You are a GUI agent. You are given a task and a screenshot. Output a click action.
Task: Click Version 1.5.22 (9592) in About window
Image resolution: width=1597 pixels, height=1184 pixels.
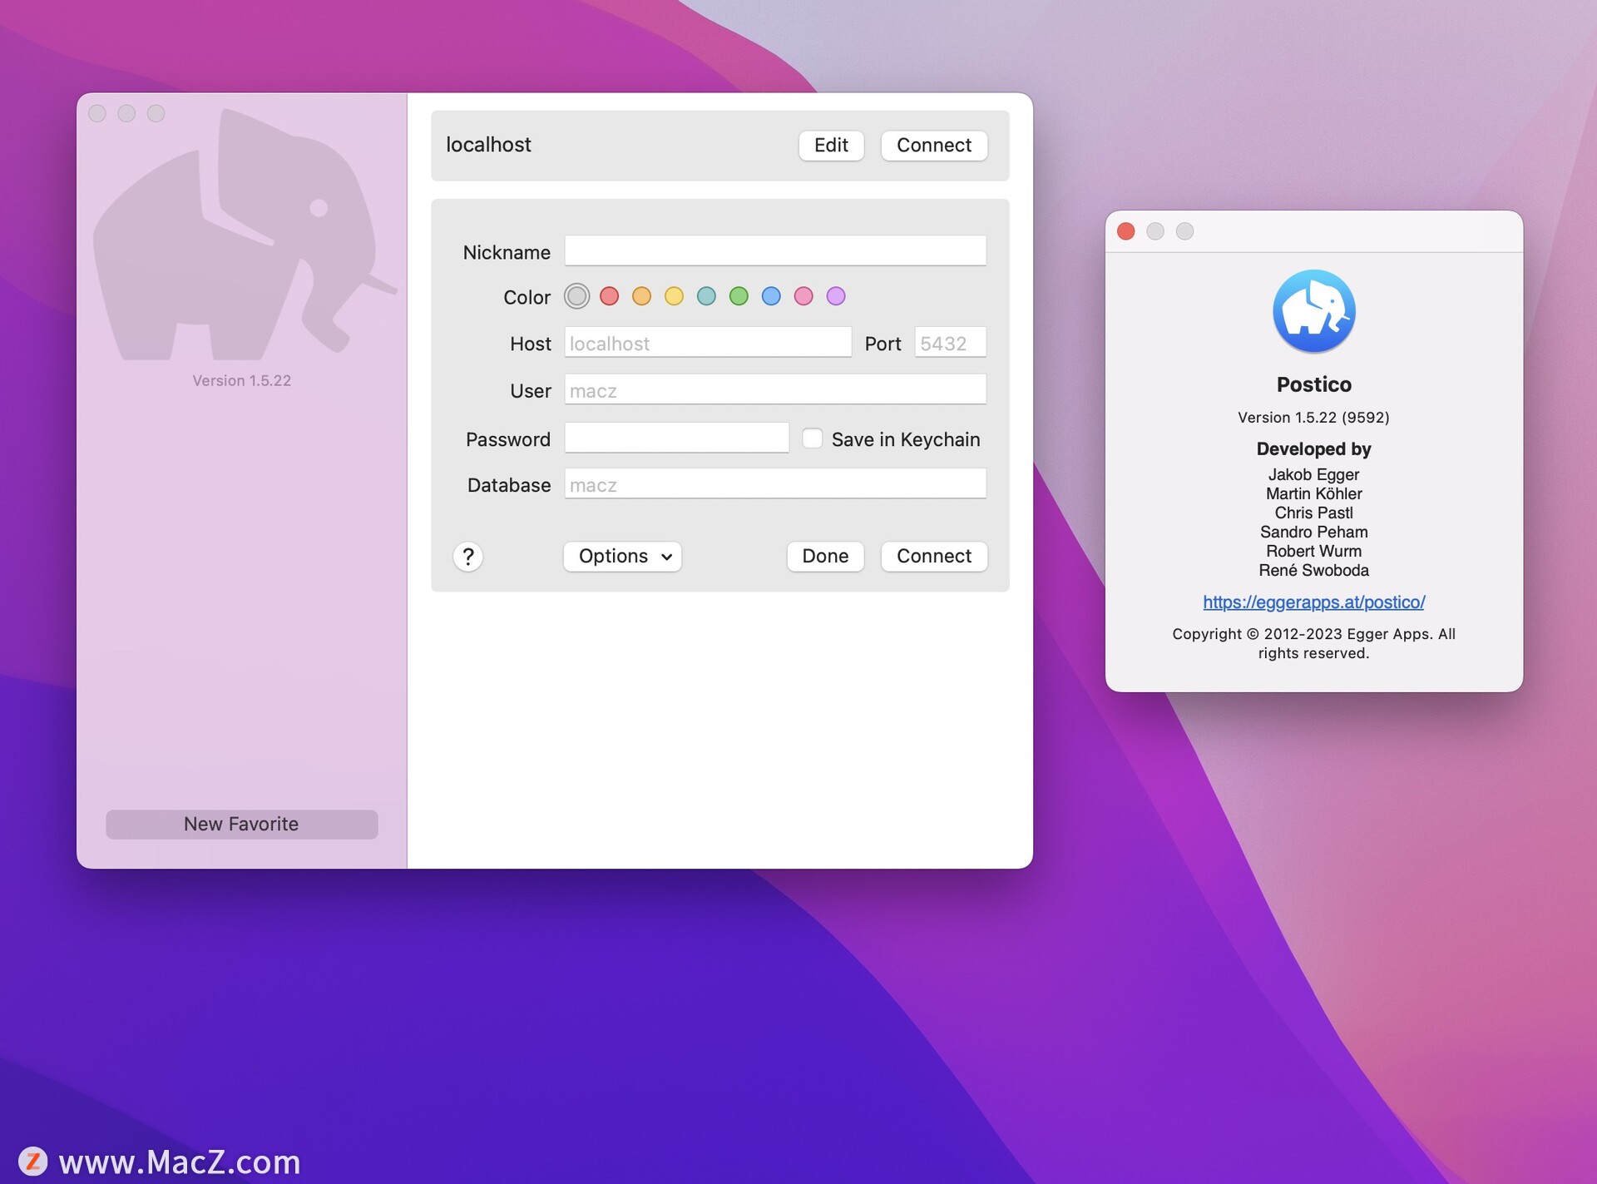click(x=1313, y=417)
